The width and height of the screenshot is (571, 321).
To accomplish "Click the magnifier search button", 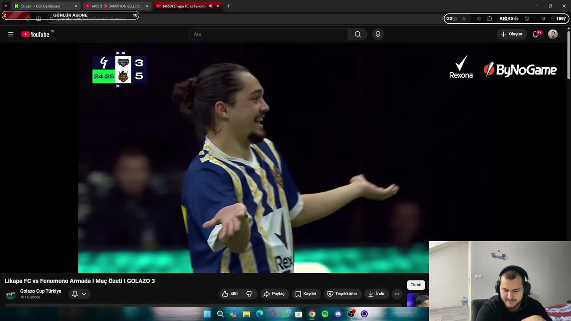I will (358, 34).
